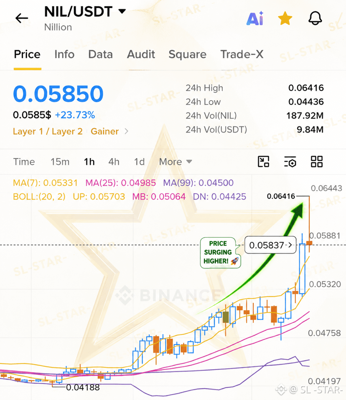
Task: Click the 0.06416 chart high marker
Action: pos(281,196)
